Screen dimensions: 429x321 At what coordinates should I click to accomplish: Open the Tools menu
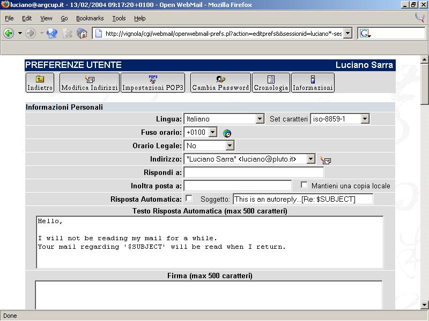pos(119,18)
